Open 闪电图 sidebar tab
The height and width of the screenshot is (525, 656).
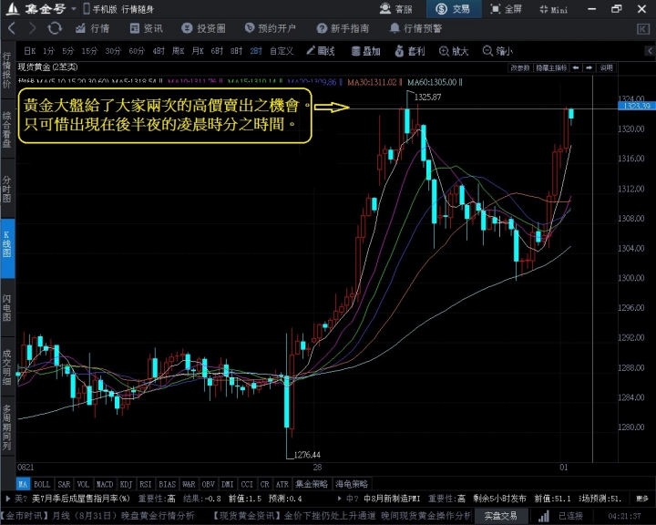[7, 308]
